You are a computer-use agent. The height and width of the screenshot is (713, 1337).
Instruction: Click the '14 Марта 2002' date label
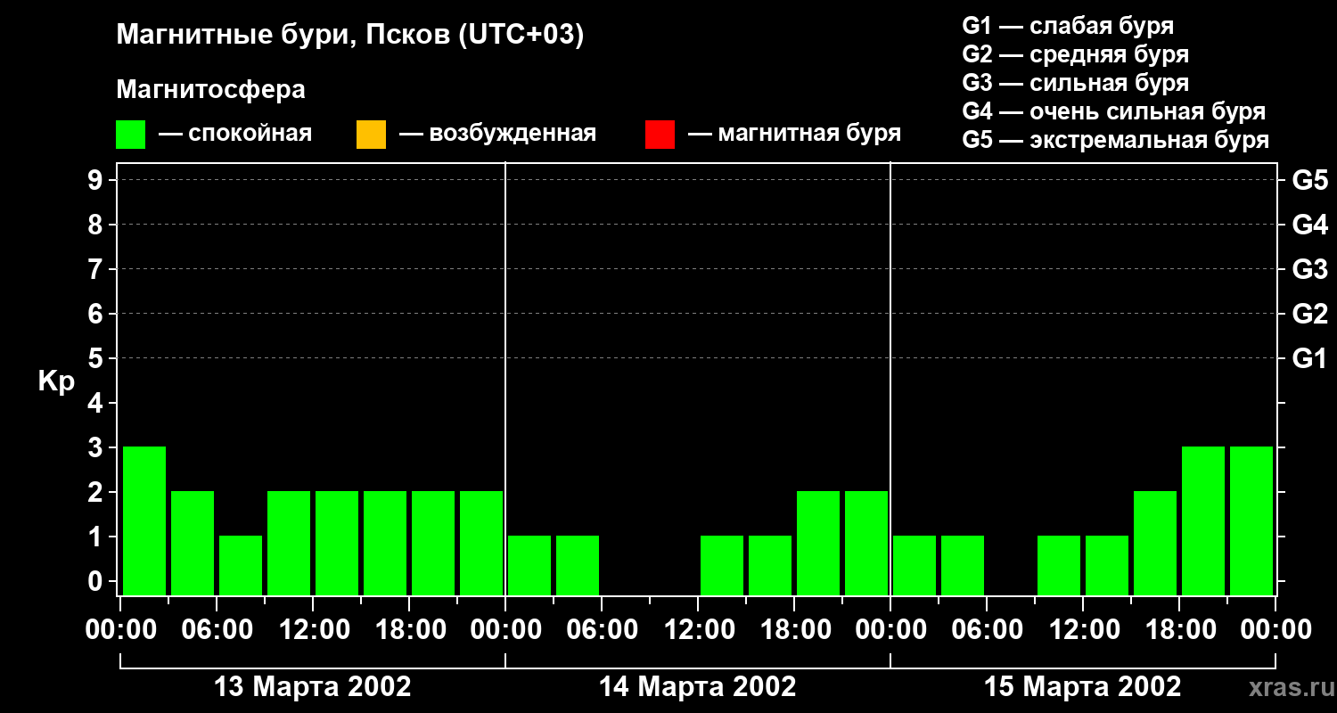tap(698, 687)
